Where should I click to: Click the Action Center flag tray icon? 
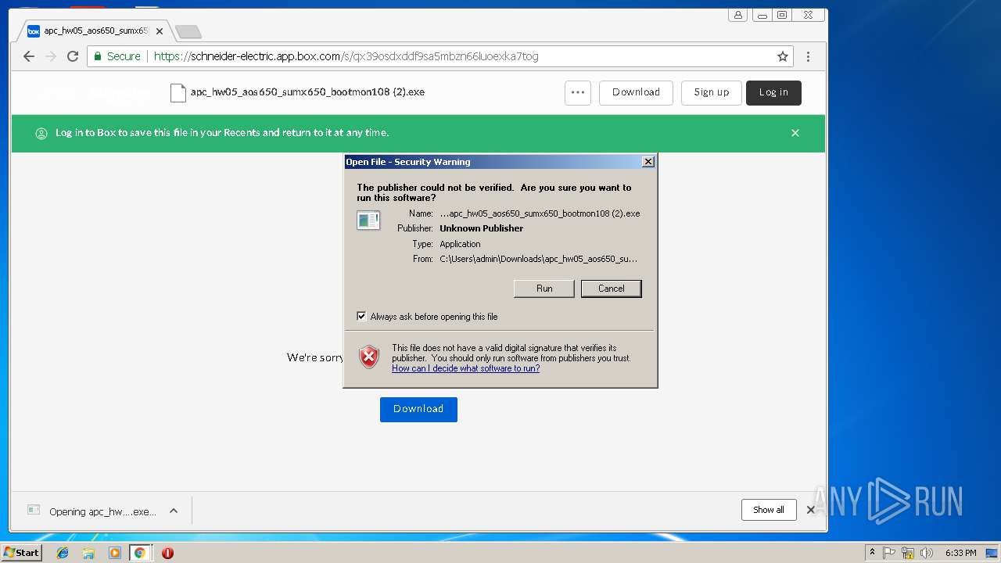[x=889, y=553]
